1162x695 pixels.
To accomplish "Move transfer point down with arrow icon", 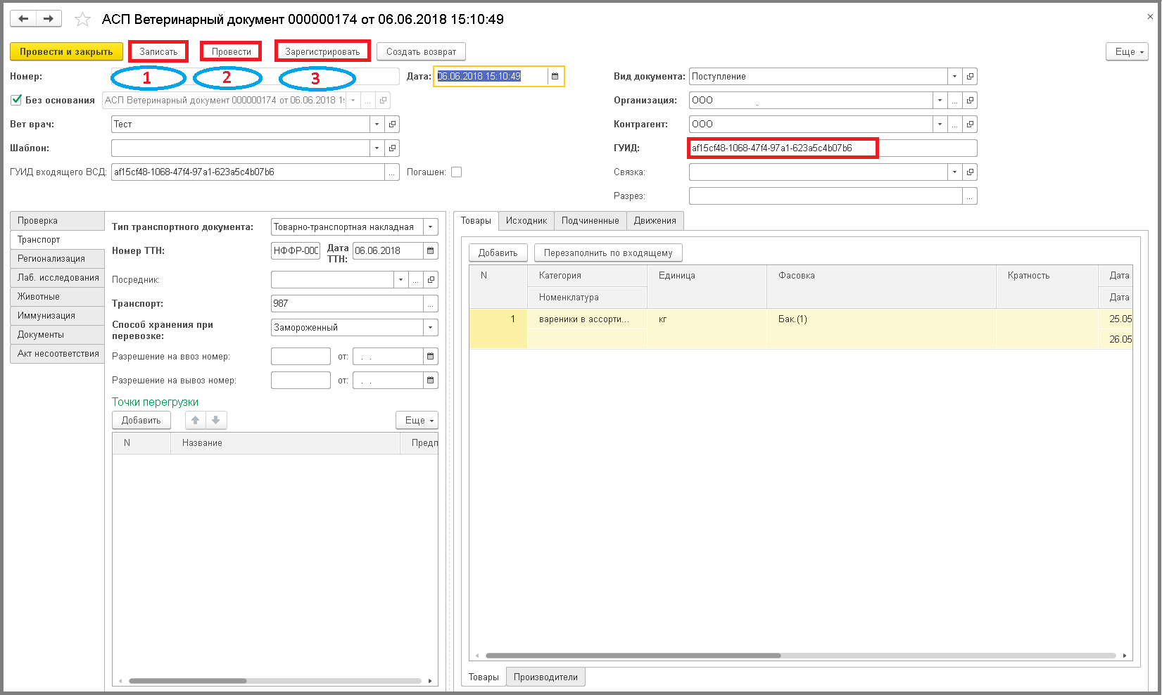I will [x=216, y=420].
